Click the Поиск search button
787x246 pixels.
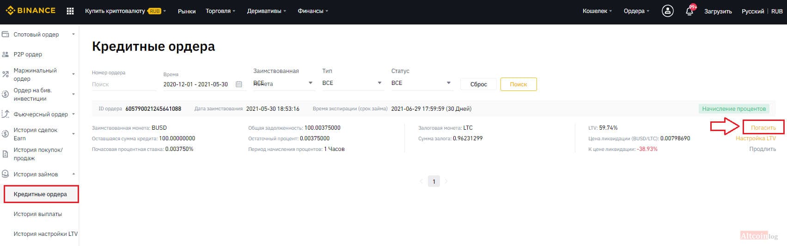519,84
